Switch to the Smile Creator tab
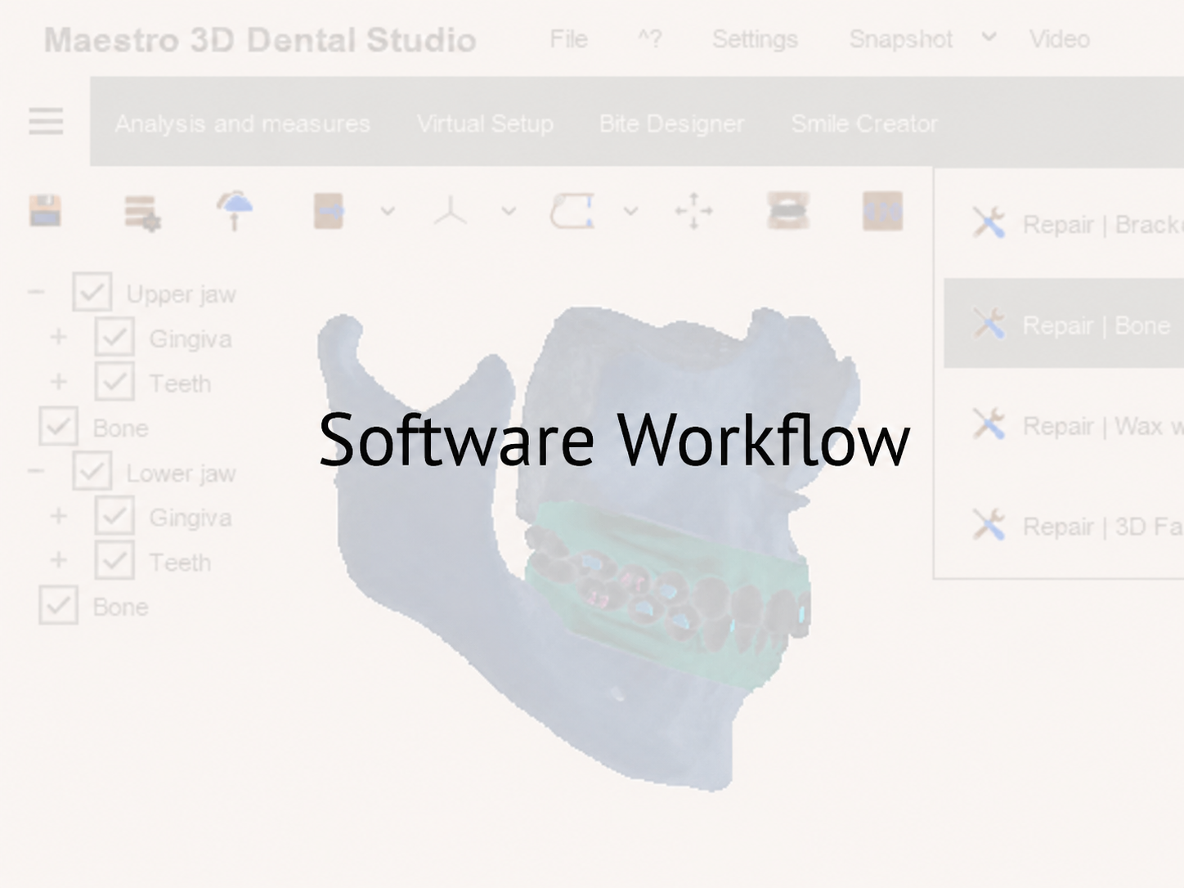This screenshot has height=888, width=1184. 864,123
